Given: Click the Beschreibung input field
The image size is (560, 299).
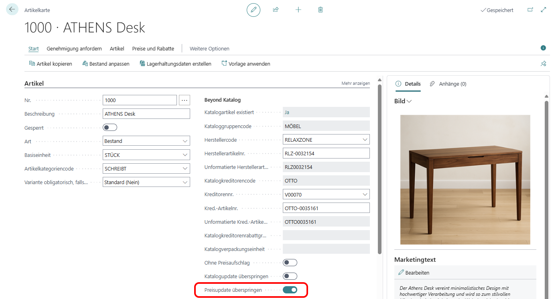Looking at the screenshot, I should click(146, 114).
